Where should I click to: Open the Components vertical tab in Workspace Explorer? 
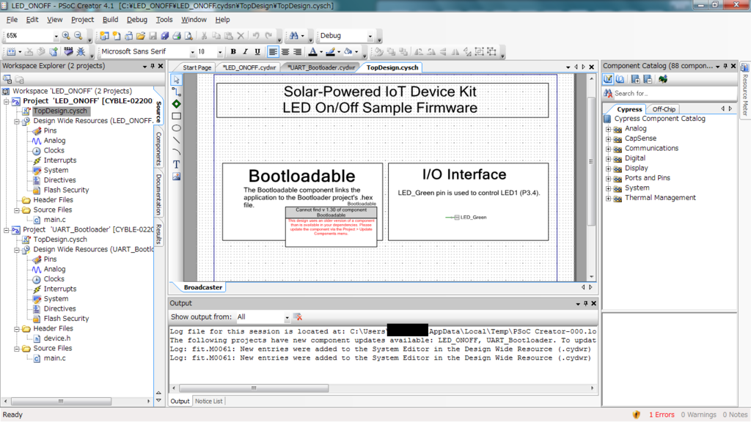pos(158,148)
